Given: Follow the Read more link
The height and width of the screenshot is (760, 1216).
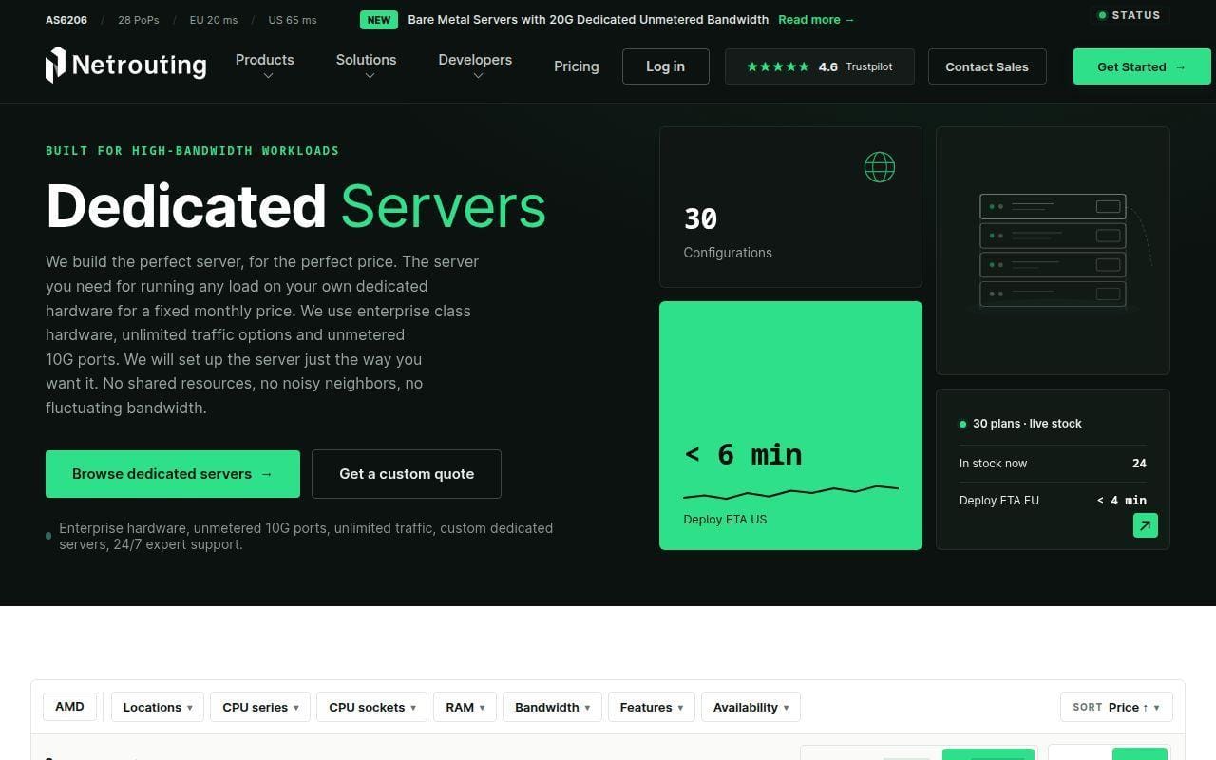Looking at the screenshot, I should [816, 20].
